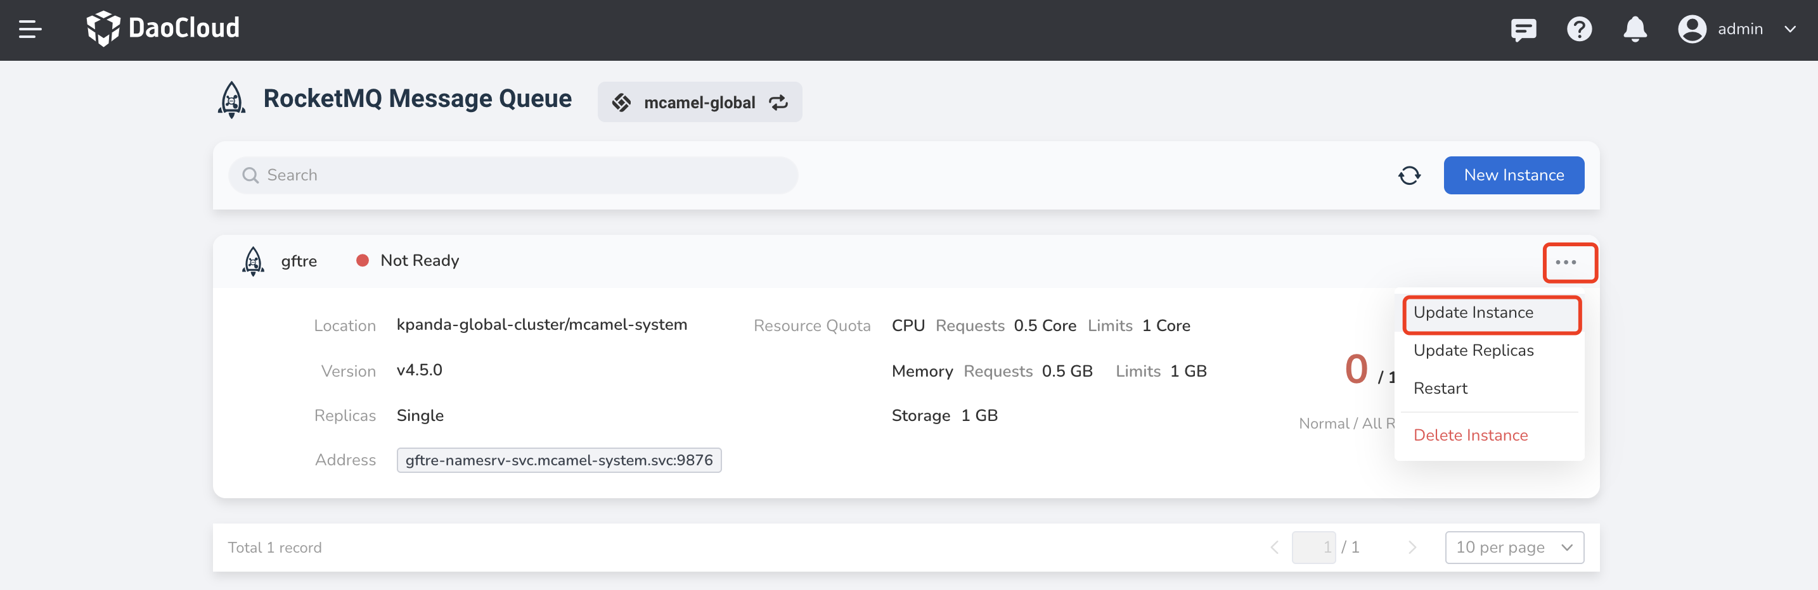Open the hamburger navigation menu
This screenshot has width=1818, height=590.
[x=30, y=30]
